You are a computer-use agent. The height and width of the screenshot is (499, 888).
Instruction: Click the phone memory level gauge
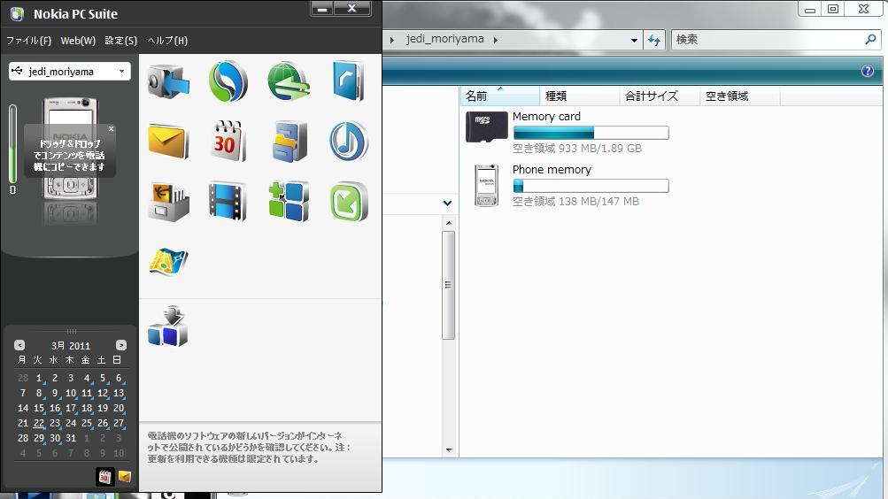point(13,144)
